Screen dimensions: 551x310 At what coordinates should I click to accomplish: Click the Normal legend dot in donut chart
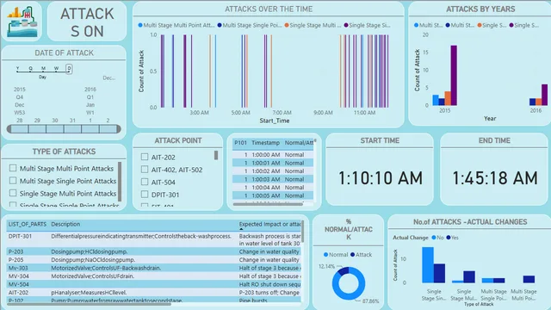pos(325,255)
